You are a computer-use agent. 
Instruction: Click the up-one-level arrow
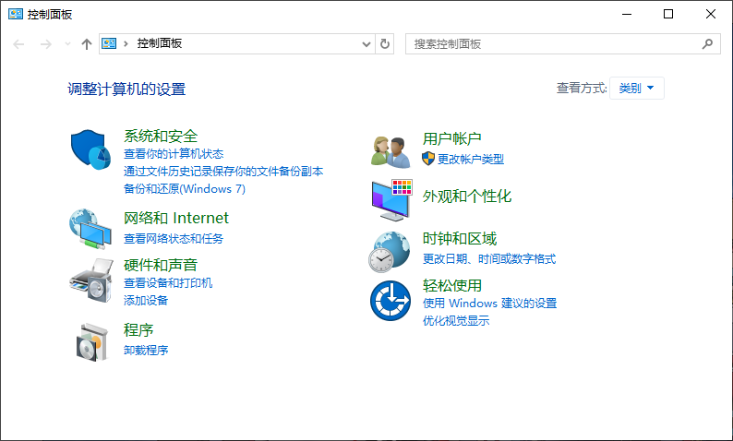pyautogui.click(x=87, y=44)
